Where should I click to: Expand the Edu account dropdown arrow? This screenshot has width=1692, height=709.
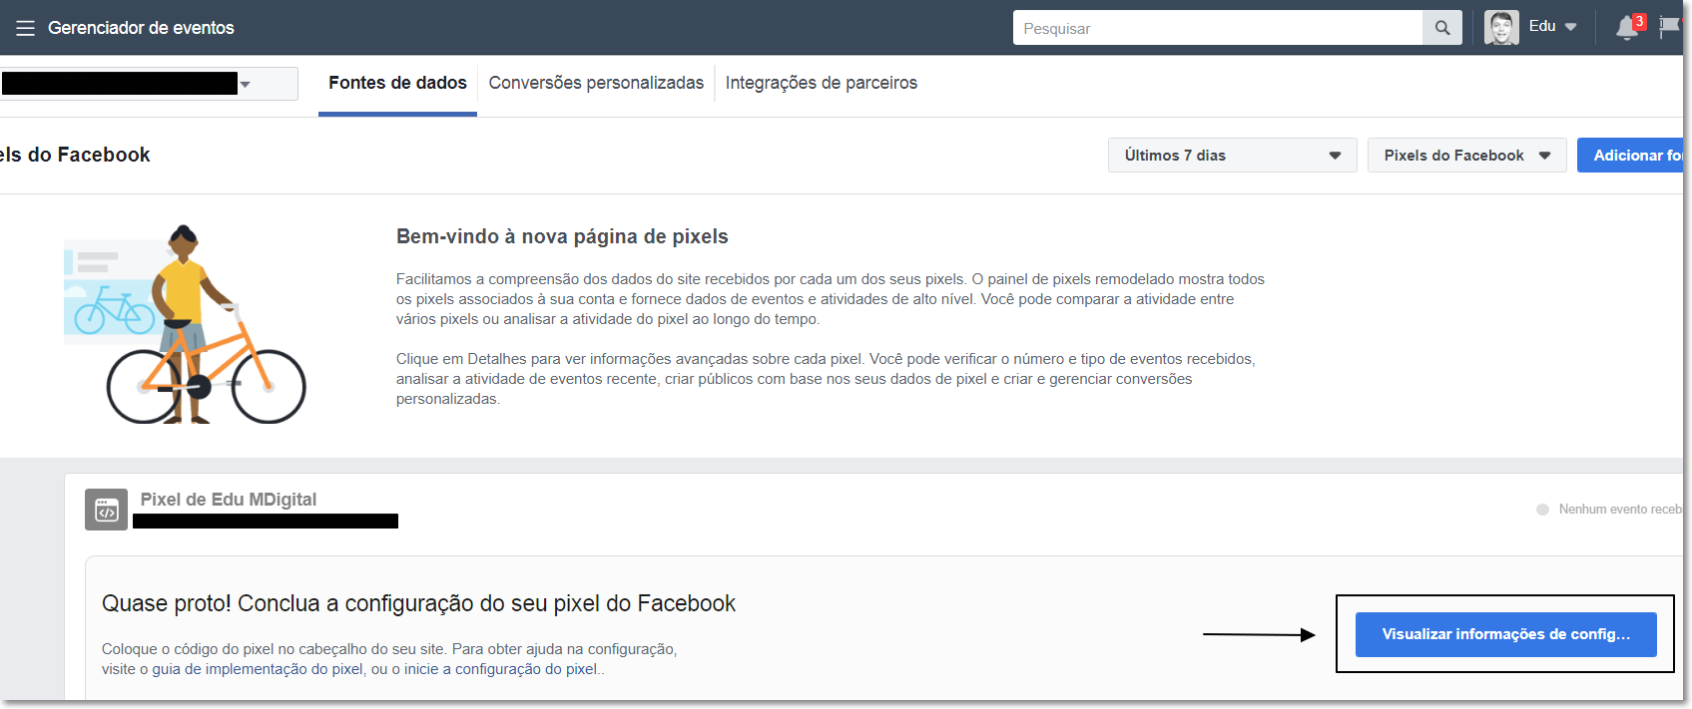(x=1570, y=27)
